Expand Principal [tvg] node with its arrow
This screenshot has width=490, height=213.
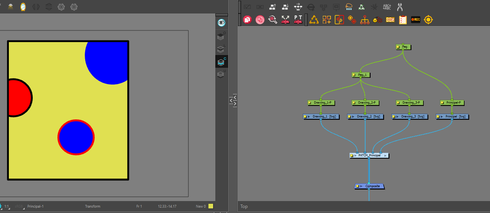point(442,116)
